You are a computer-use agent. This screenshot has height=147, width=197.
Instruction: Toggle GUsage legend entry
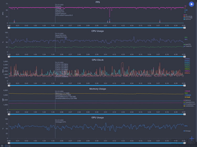(x=187, y=131)
